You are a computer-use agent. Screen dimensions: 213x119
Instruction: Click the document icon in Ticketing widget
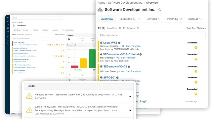[69, 39]
